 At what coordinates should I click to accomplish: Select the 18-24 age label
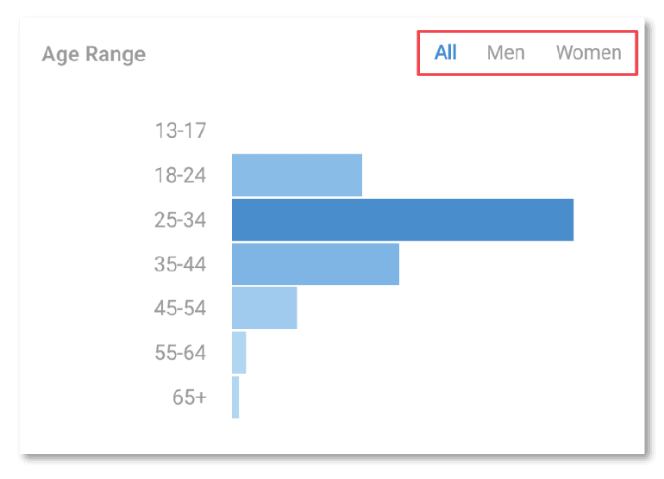[180, 176]
